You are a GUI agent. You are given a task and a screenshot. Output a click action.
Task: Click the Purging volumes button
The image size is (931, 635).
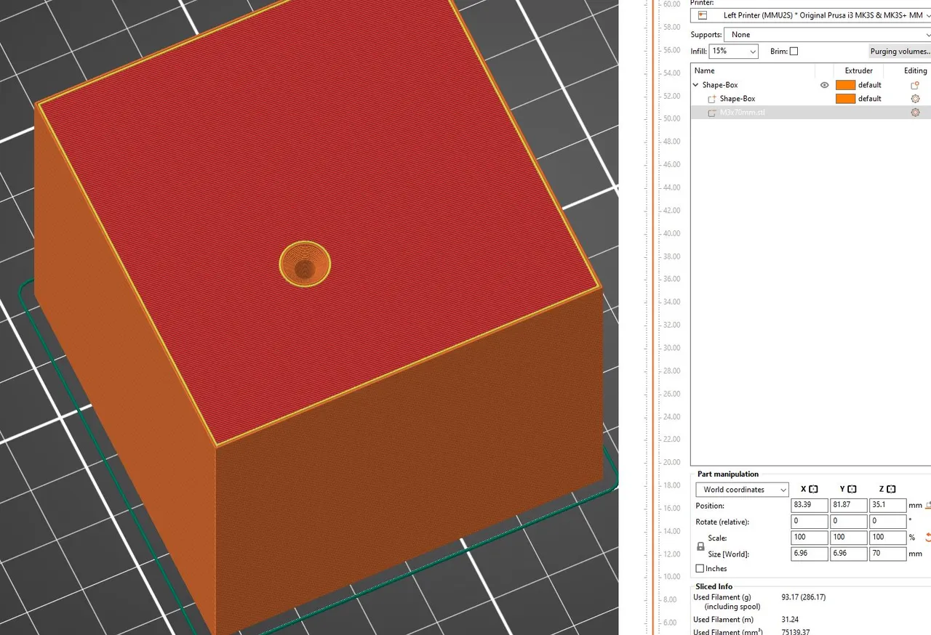point(900,51)
